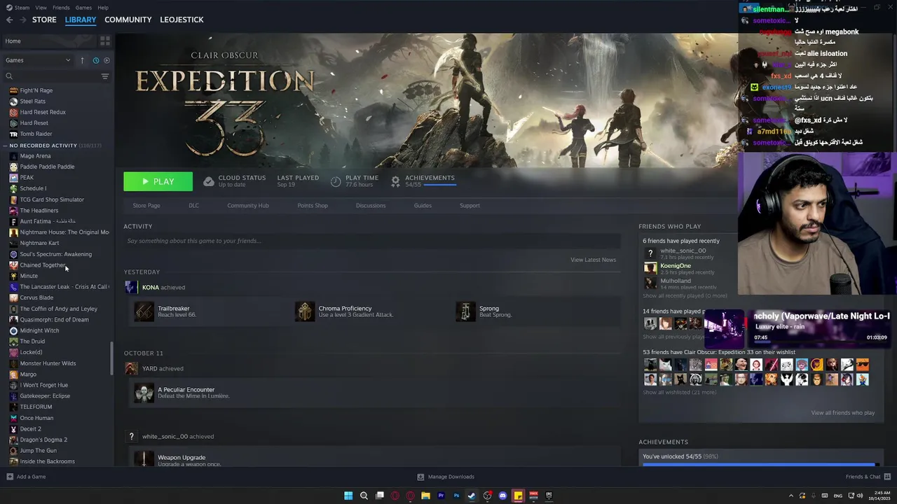This screenshot has height=504, width=897.
Task: Open the Trailbreaker achievement icon
Action: (x=144, y=311)
